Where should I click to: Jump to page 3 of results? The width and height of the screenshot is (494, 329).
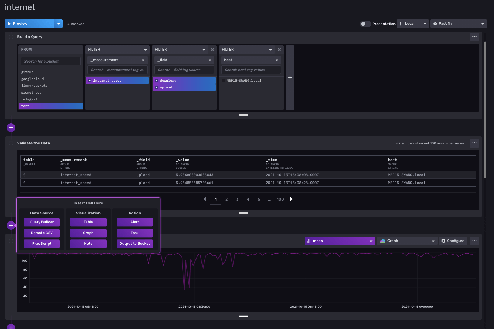[237, 199]
